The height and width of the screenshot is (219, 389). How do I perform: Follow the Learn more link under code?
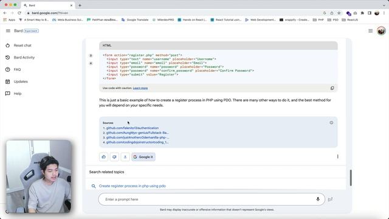(140, 88)
